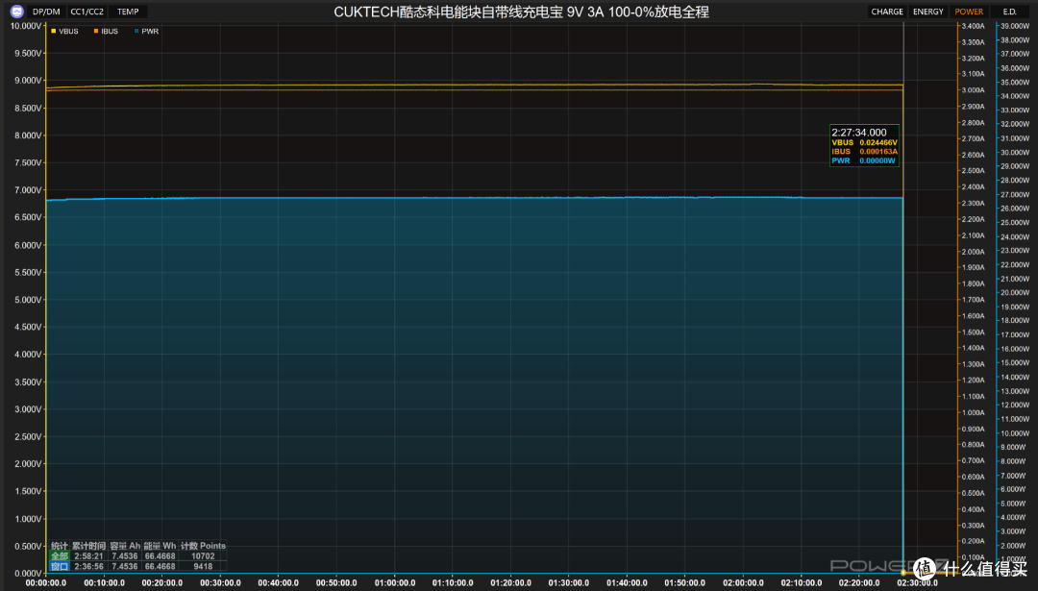Click the 39.000W power axis label

click(x=1015, y=26)
